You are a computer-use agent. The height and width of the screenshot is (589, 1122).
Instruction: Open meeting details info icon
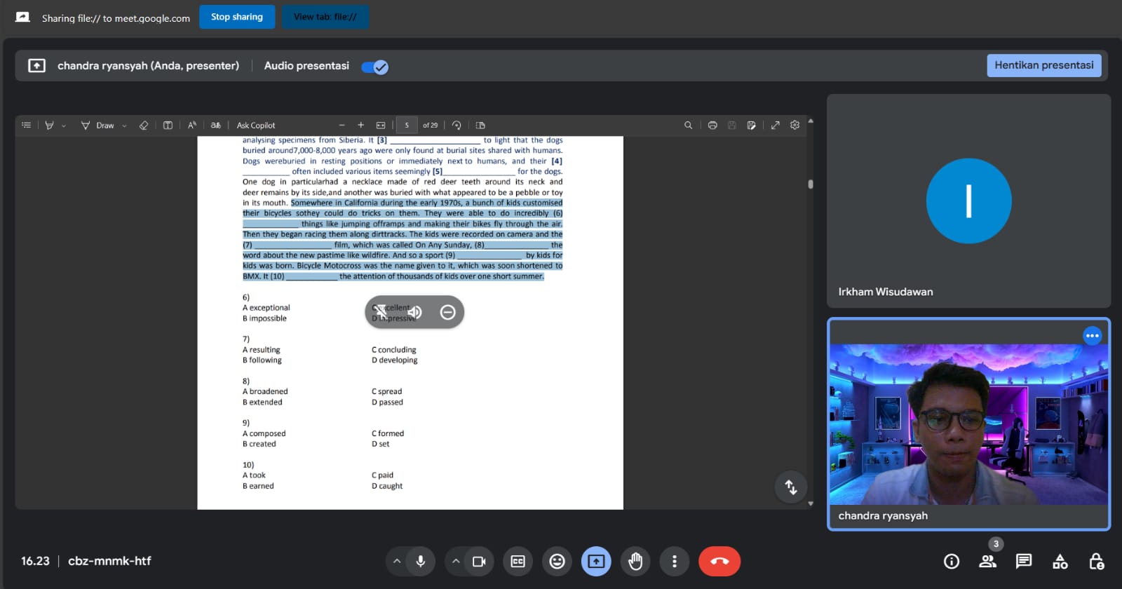coord(952,561)
